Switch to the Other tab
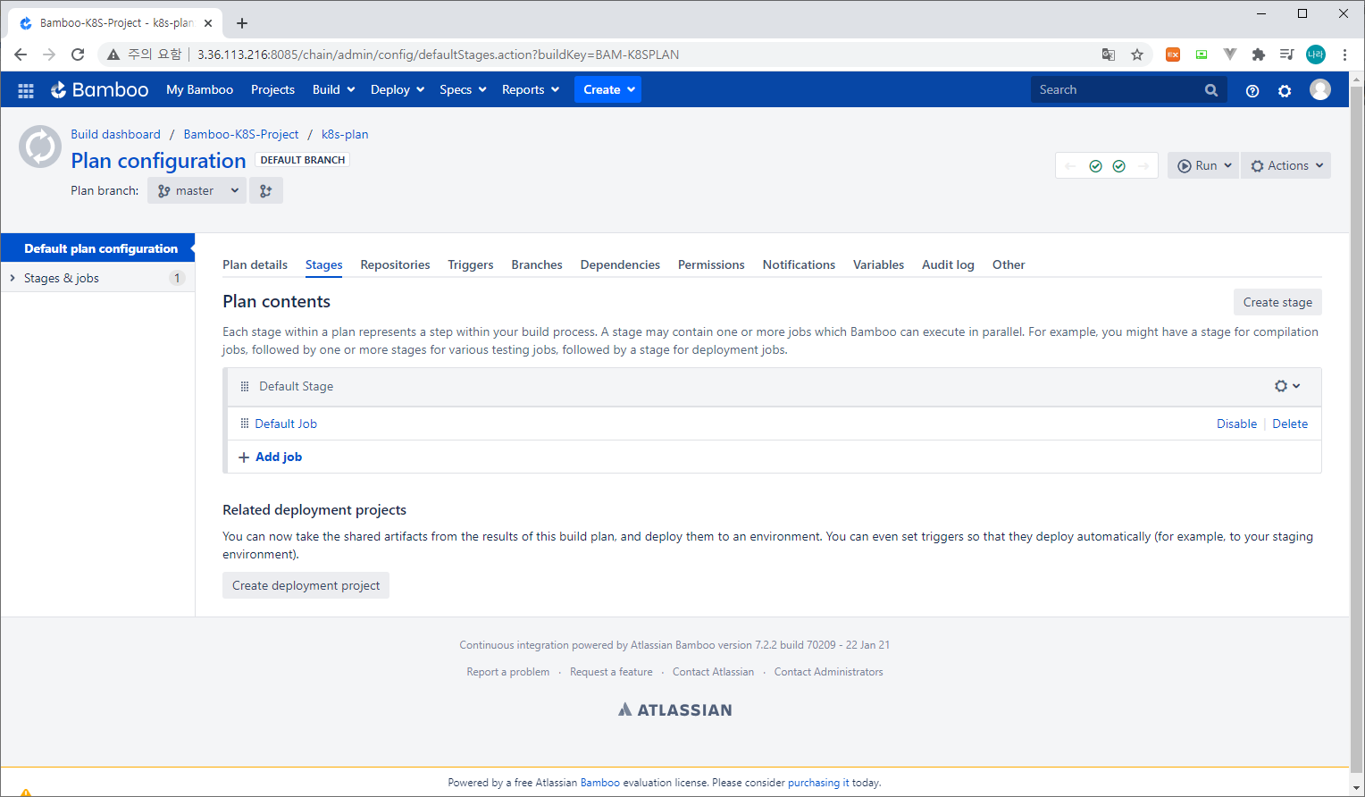Screen dimensions: 1365x797 click(x=1009, y=264)
